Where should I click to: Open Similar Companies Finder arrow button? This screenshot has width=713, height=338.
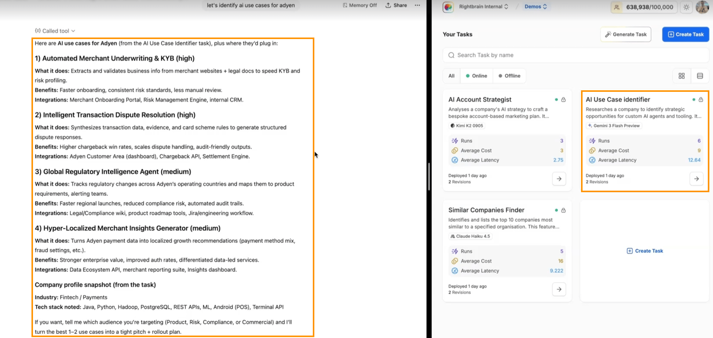click(x=559, y=289)
